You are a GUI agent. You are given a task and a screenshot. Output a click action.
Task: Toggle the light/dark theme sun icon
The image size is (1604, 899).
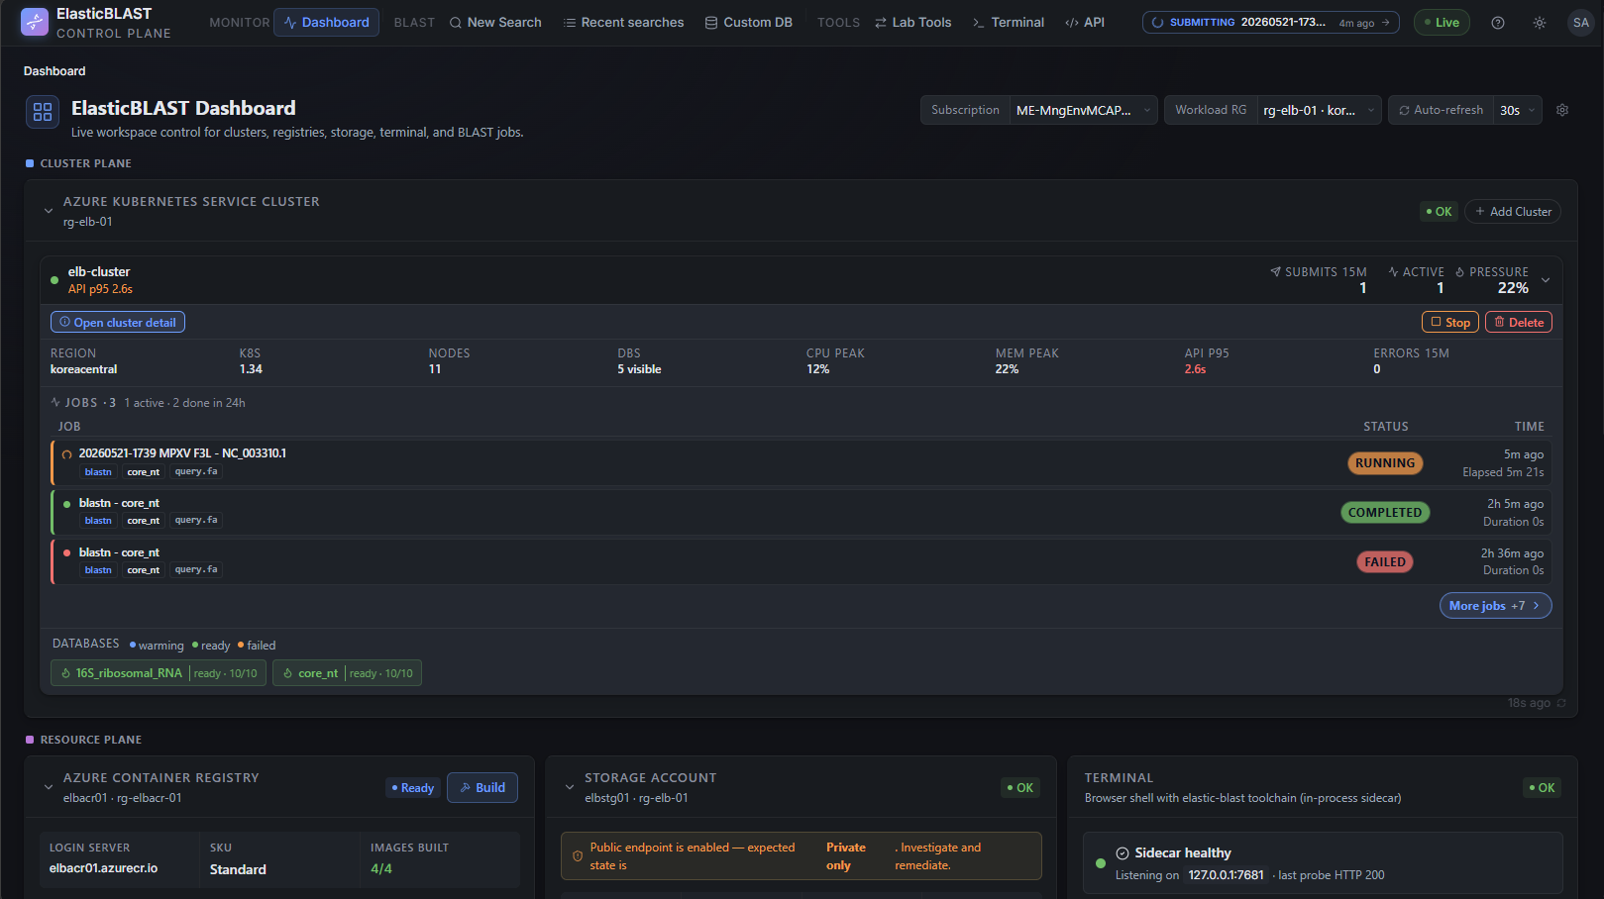pos(1540,23)
